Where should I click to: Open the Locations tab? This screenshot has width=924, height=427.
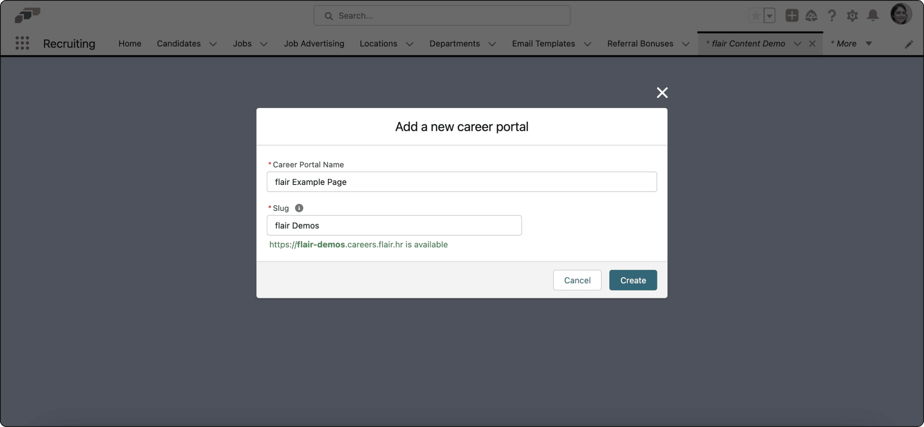[378, 44]
